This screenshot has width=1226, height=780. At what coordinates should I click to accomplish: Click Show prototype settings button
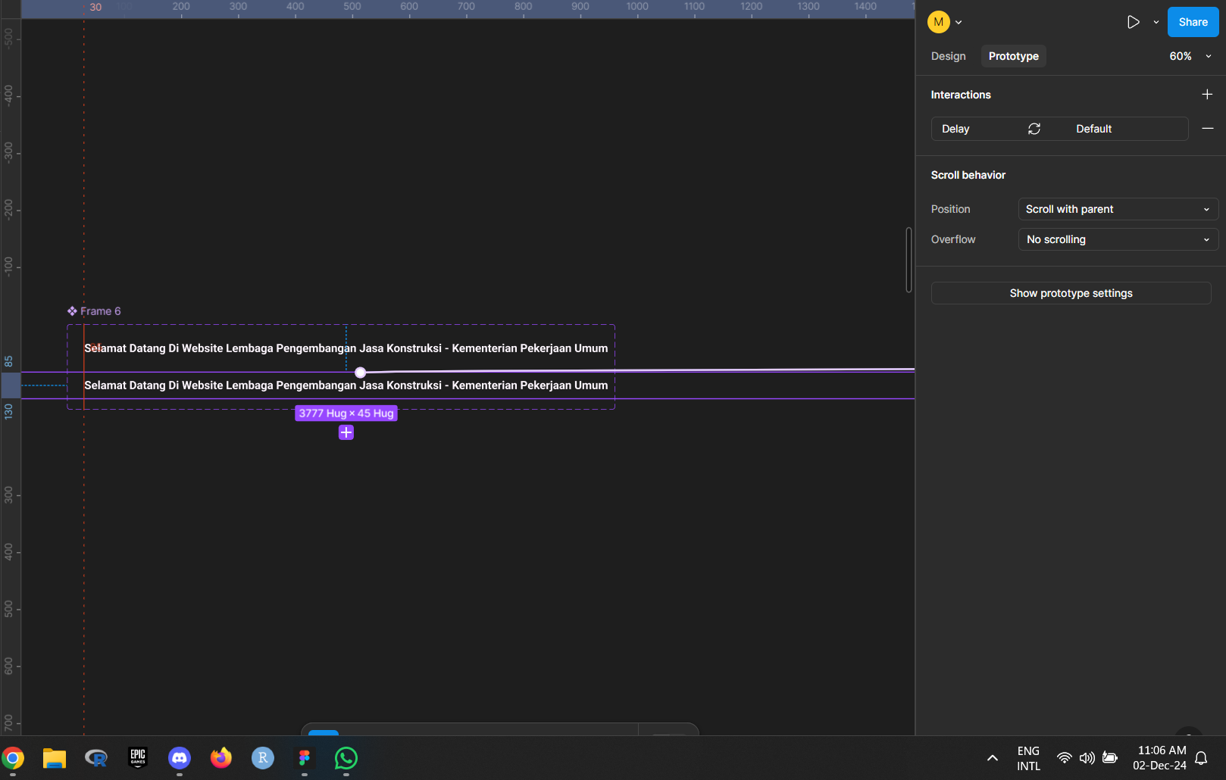click(1071, 293)
